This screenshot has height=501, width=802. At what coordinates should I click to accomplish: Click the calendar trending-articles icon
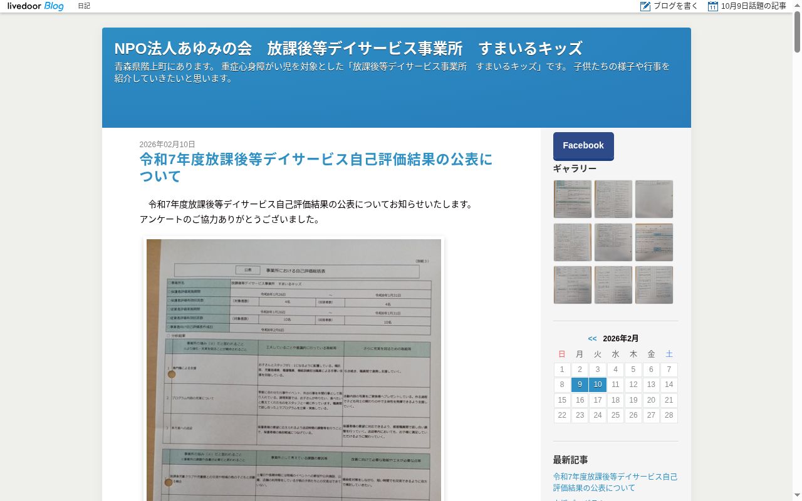click(713, 6)
